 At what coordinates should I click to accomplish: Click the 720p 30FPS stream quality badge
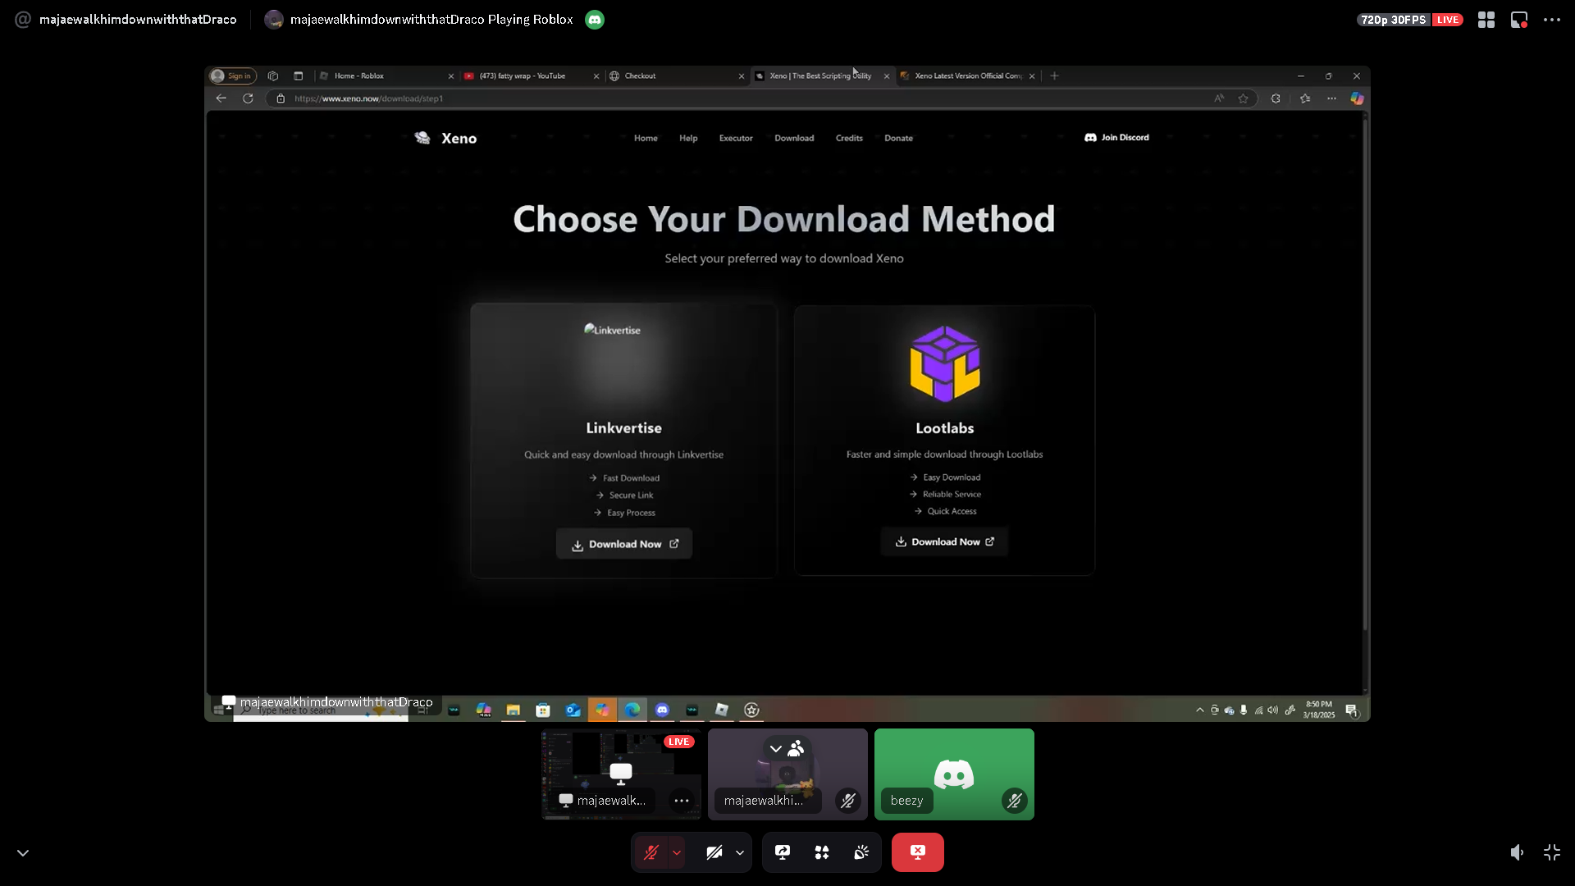(x=1394, y=20)
